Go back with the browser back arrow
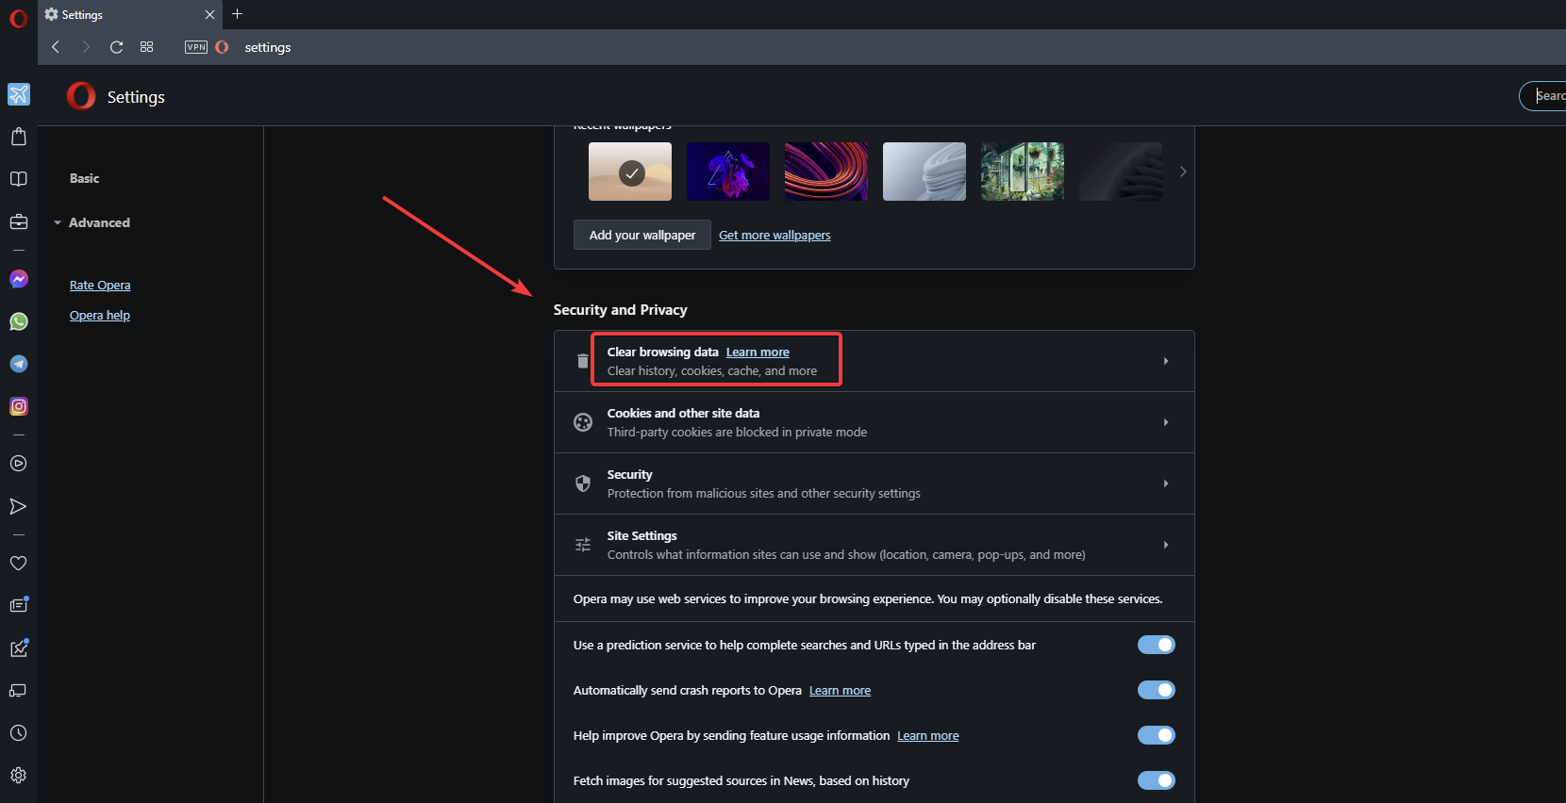 point(56,47)
